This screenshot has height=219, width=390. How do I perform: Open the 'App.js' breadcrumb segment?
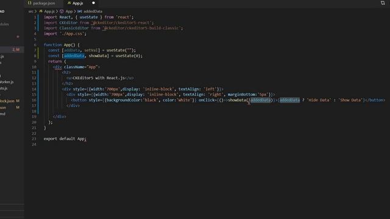(49, 11)
